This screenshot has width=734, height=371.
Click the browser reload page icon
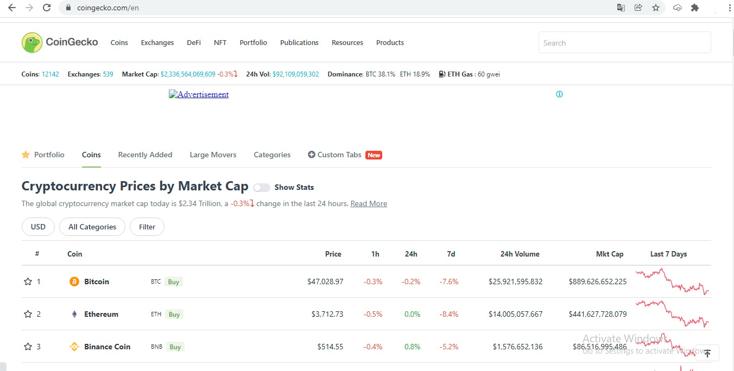[47, 8]
